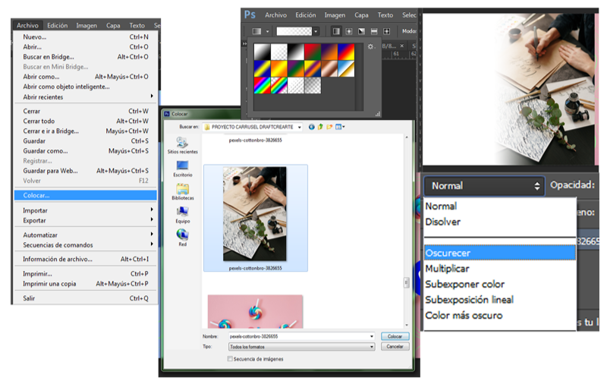The image size is (607, 381).
Task: Select the linear gradient style icon
Action: point(336,31)
